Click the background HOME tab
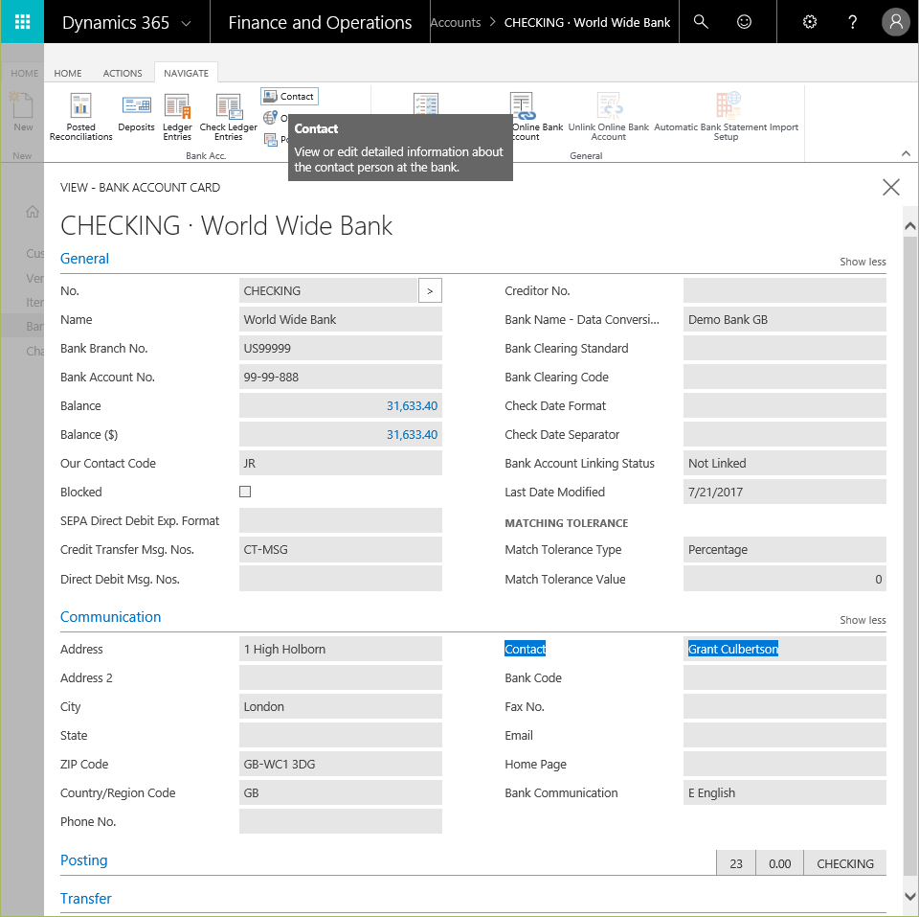Screen dimensions: 919x917 point(25,74)
